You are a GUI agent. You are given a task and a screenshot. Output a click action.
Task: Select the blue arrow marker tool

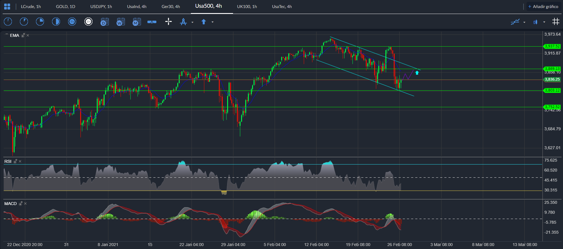coord(204,22)
